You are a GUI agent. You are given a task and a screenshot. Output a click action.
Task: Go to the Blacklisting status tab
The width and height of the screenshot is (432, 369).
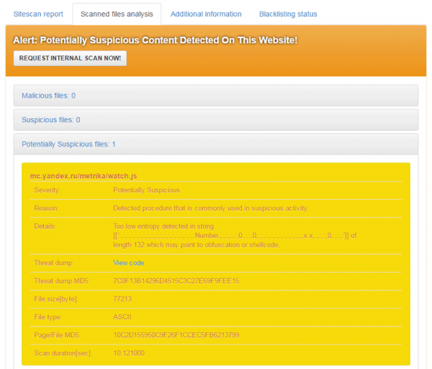(x=288, y=14)
